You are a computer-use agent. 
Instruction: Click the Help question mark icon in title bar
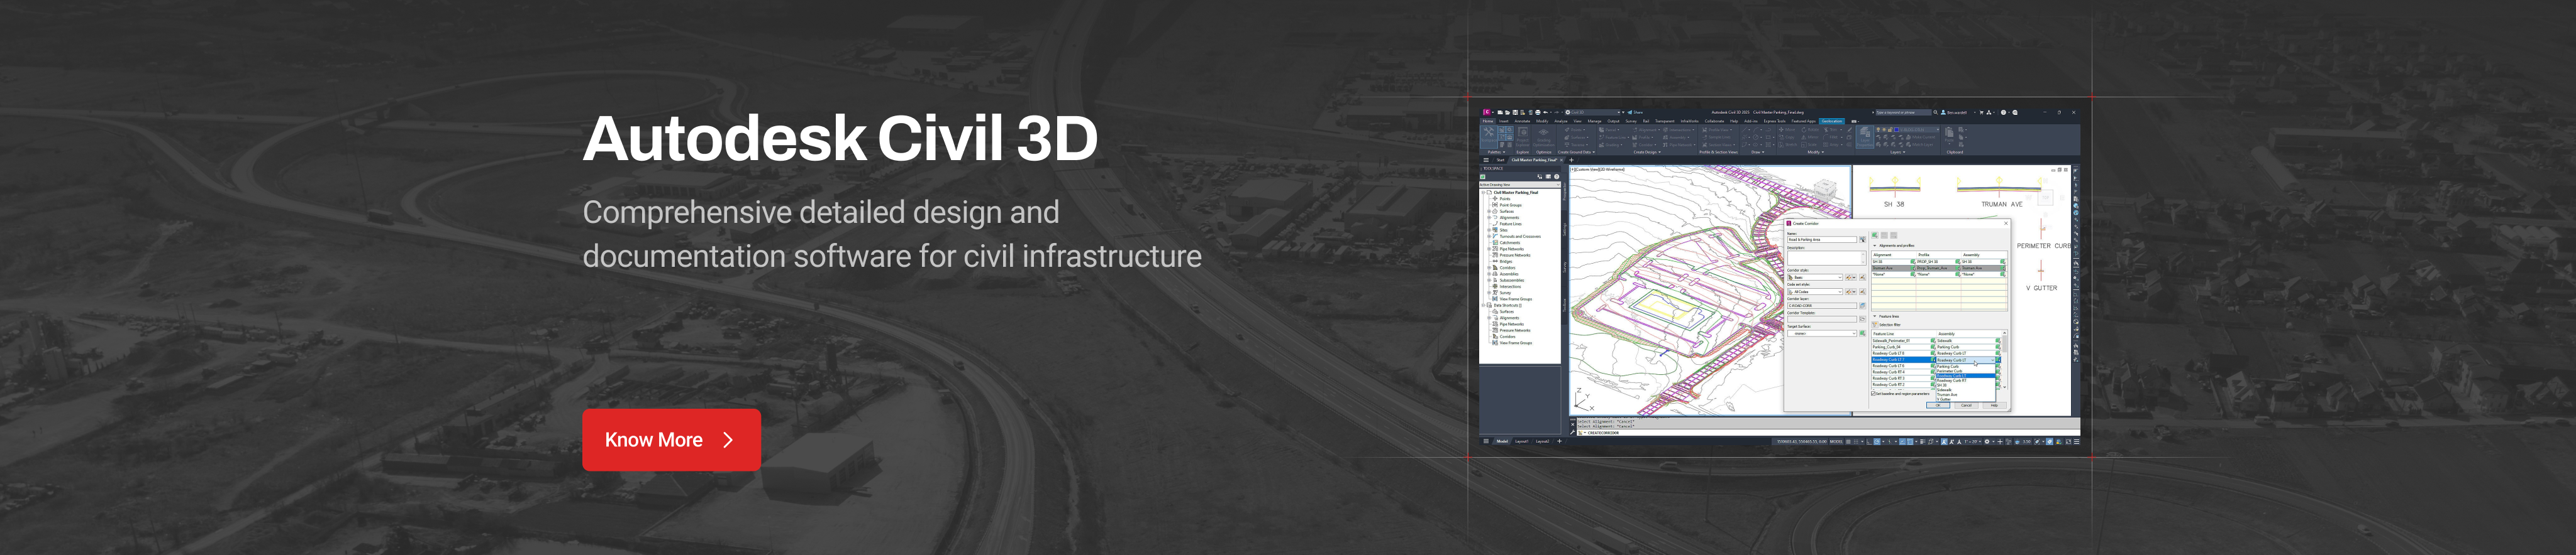(x=2004, y=113)
